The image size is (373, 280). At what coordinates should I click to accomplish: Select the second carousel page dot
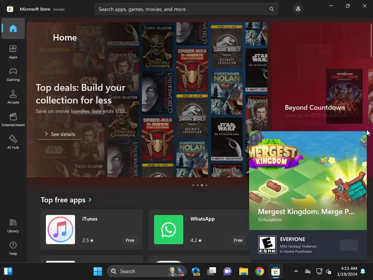197,185
